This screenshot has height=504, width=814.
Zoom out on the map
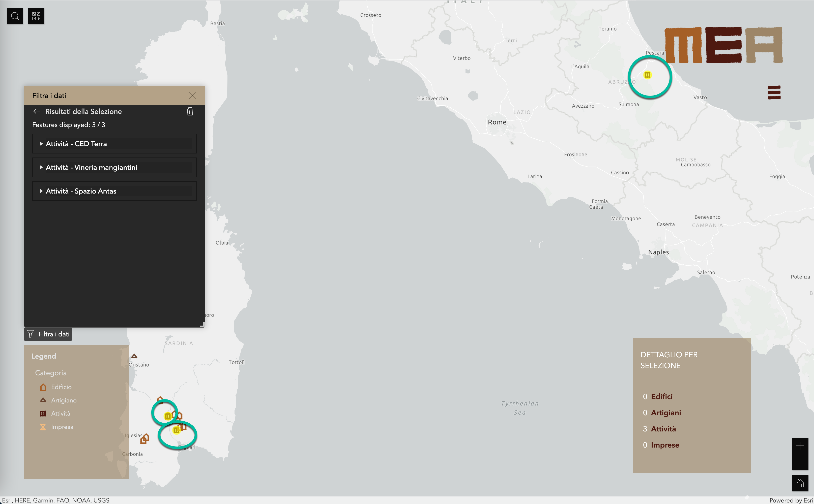800,462
